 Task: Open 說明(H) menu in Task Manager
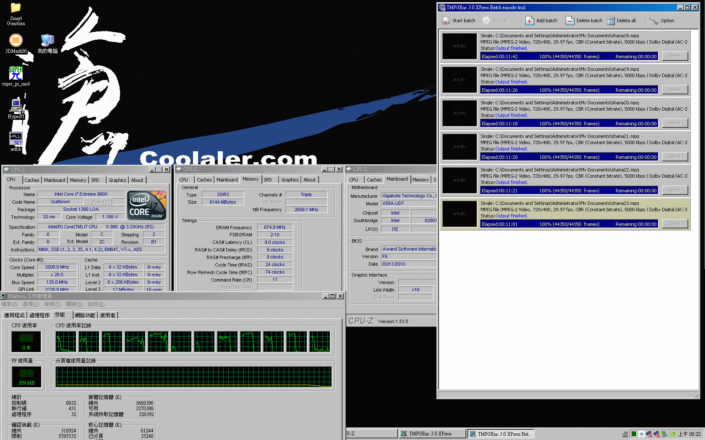tap(96, 304)
